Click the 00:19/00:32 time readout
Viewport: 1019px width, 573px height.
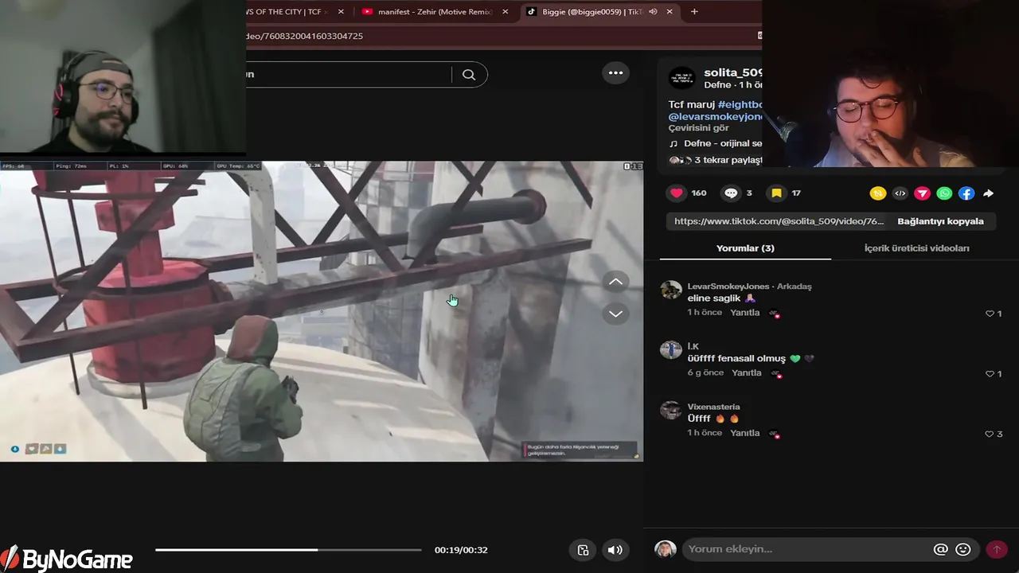(x=461, y=550)
